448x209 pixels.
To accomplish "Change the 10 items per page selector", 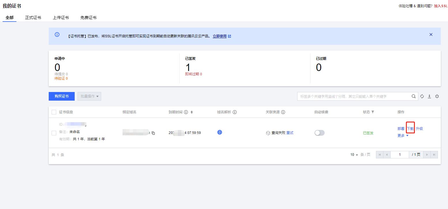I will (x=354, y=155).
